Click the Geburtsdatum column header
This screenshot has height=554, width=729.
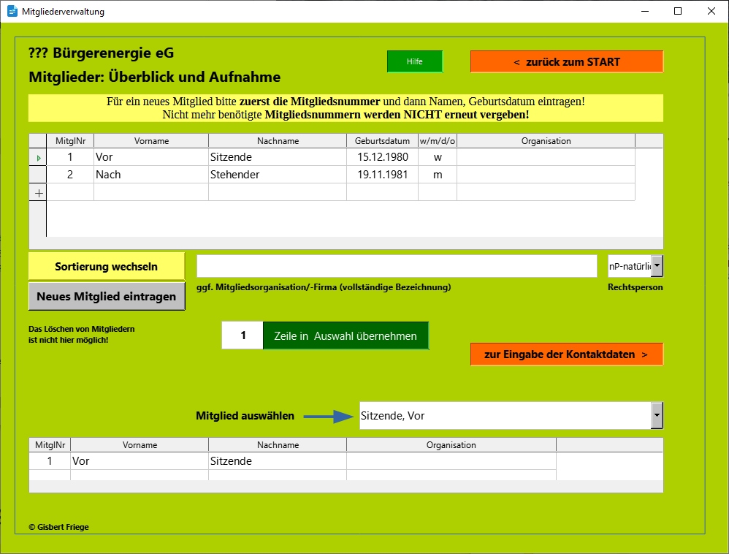point(382,141)
